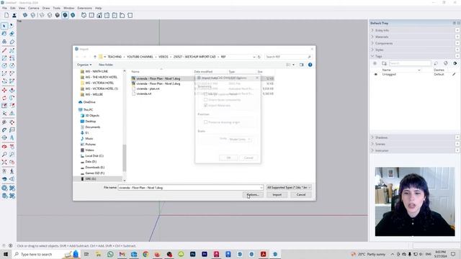Viewport: 461px width, 259px height.
Task: Activate the Line drawing tool
Action: pyautogui.click(x=4, y=50)
